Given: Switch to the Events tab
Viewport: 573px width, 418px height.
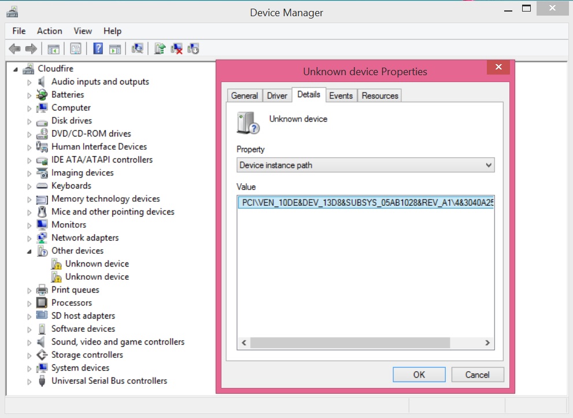Looking at the screenshot, I should 341,96.
